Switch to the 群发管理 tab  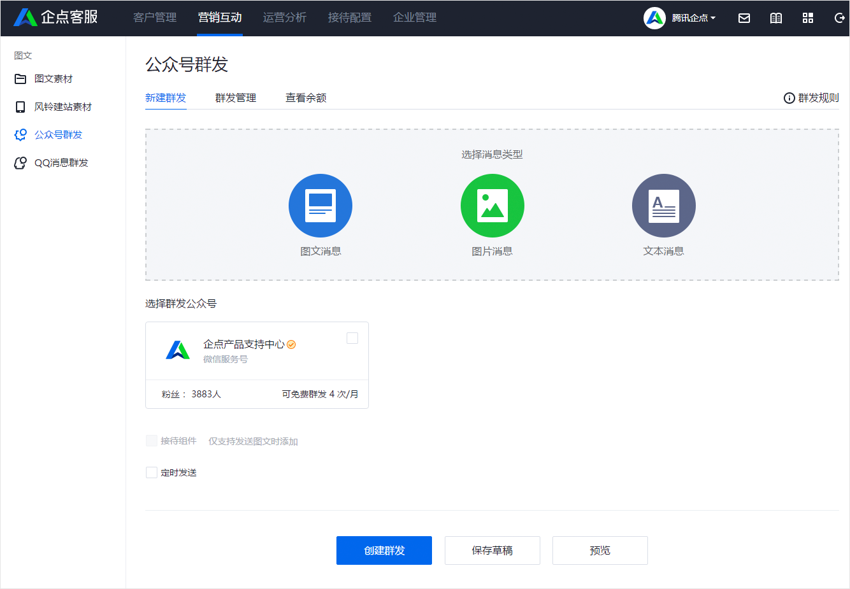[x=236, y=98]
